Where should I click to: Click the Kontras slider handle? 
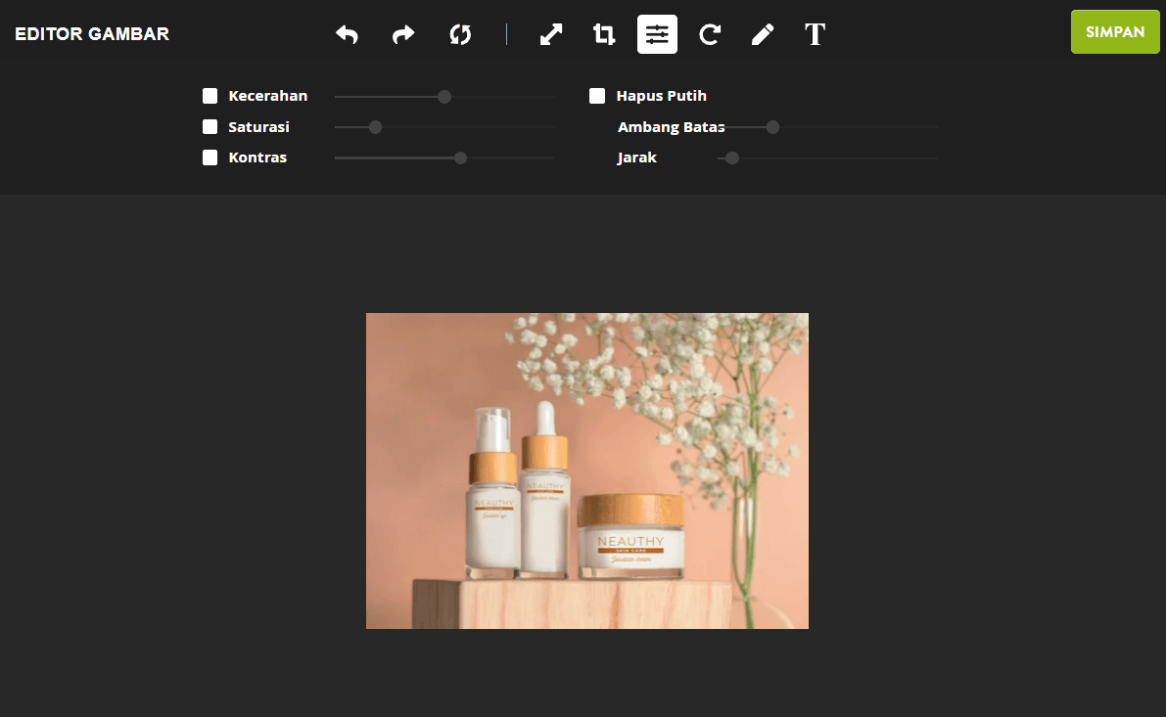pyautogui.click(x=460, y=157)
